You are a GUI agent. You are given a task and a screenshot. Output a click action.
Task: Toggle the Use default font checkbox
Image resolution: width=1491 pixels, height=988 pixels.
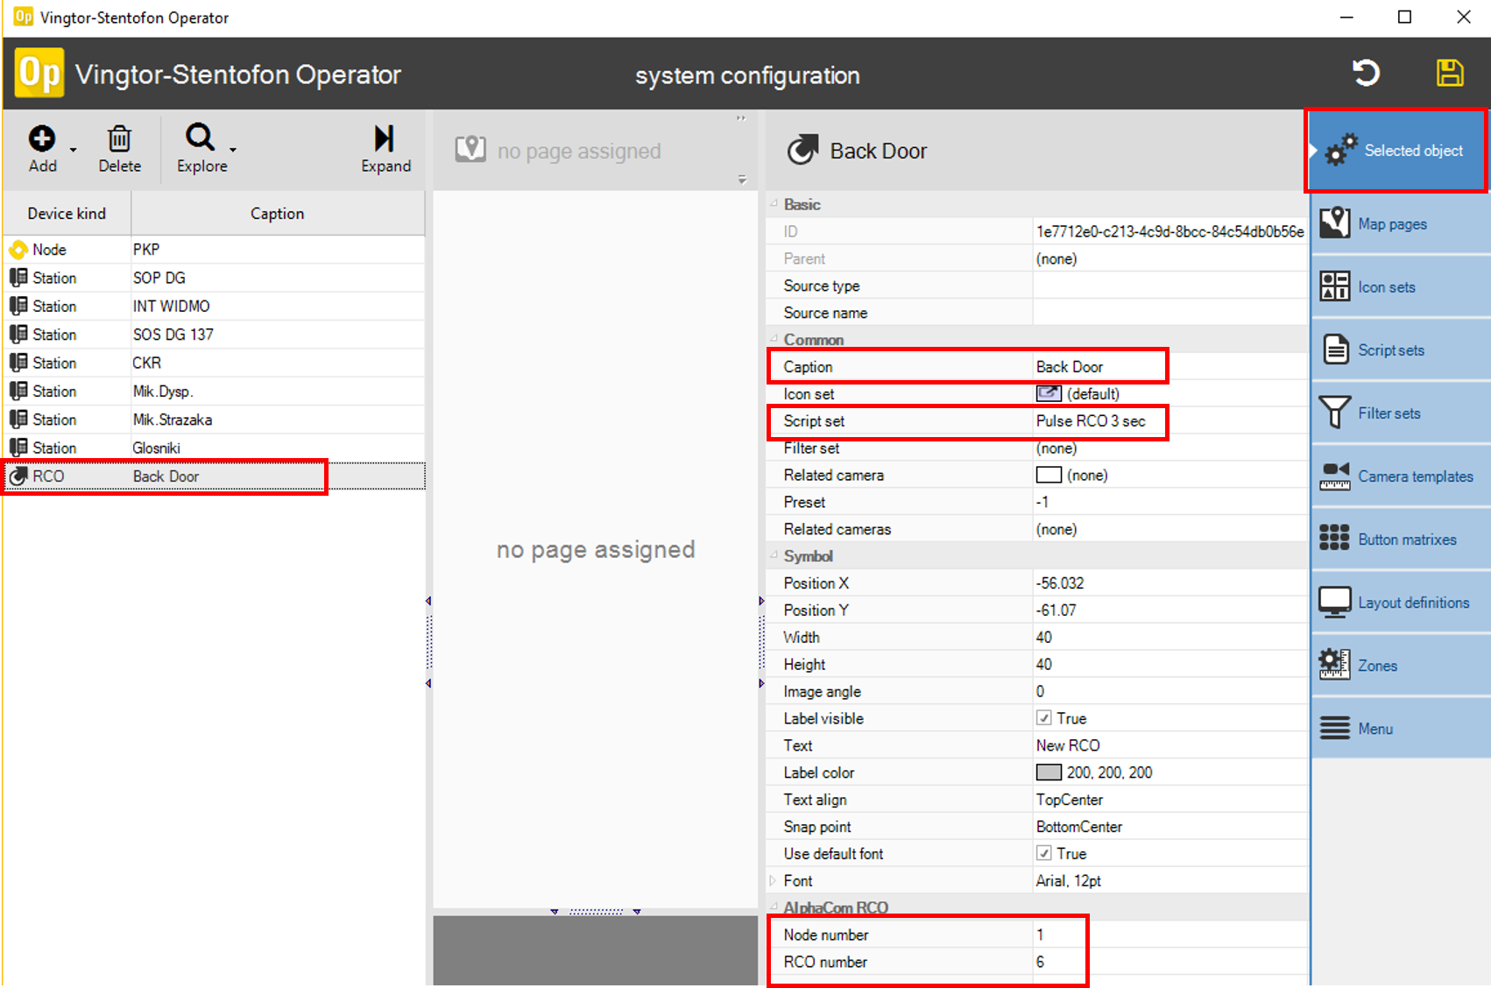coord(1043,853)
